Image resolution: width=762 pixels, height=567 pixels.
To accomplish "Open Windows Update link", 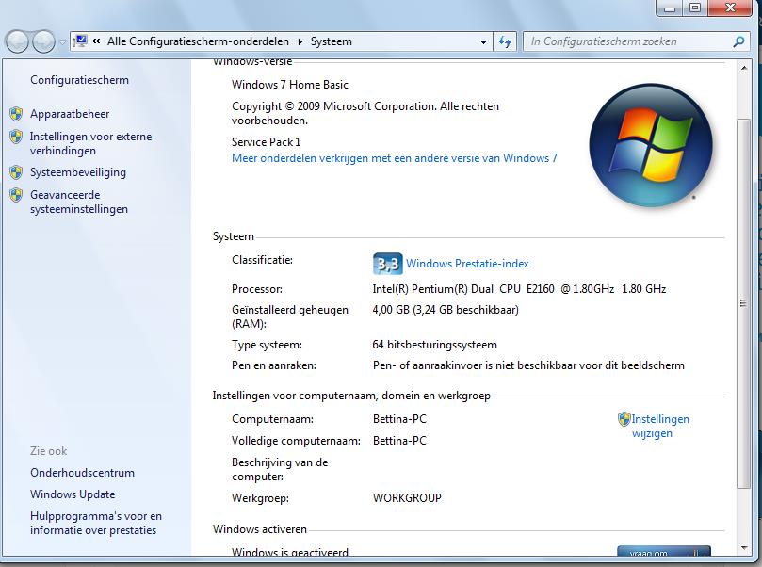I will click(x=73, y=494).
